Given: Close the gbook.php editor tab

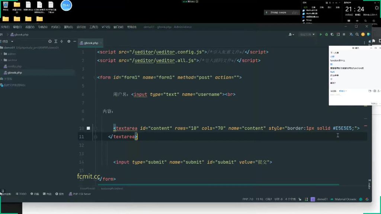Looking at the screenshot, I should click(101, 43).
